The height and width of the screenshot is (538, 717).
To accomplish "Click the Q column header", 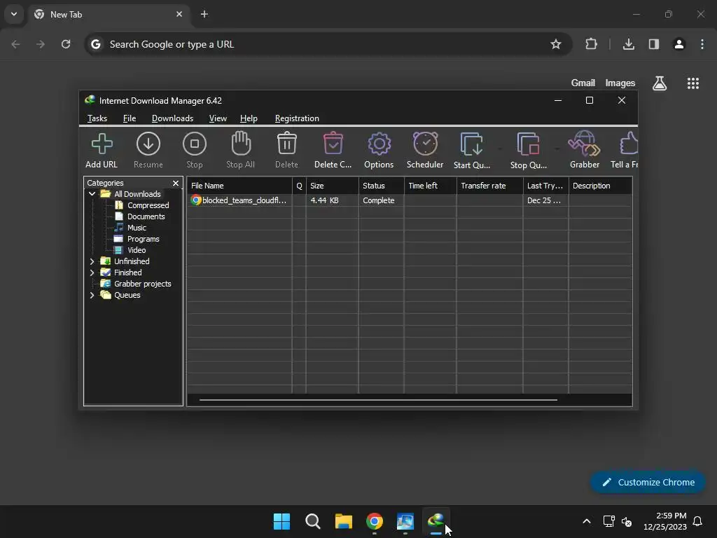I will [x=299, y=186].
